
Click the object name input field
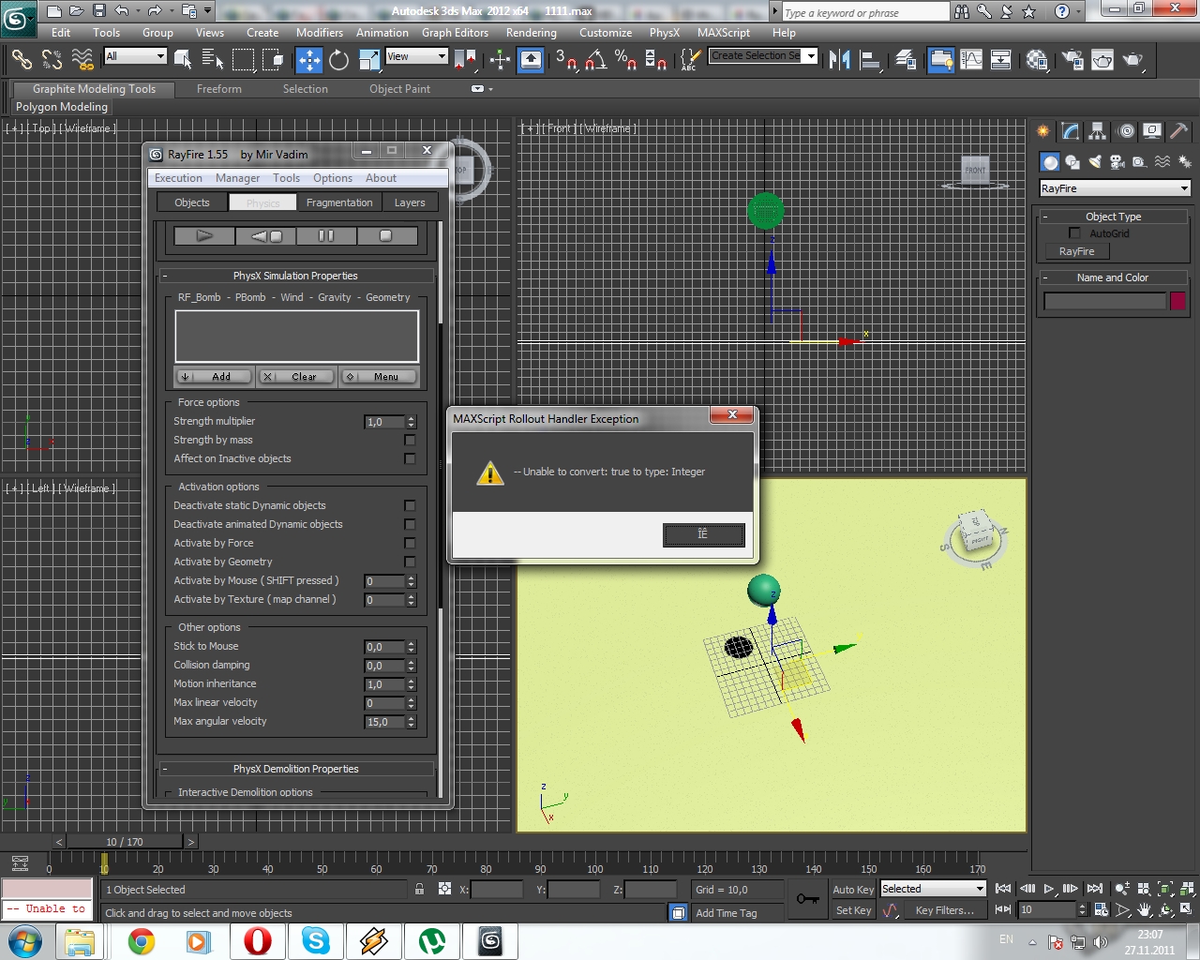click(1104, 301)
